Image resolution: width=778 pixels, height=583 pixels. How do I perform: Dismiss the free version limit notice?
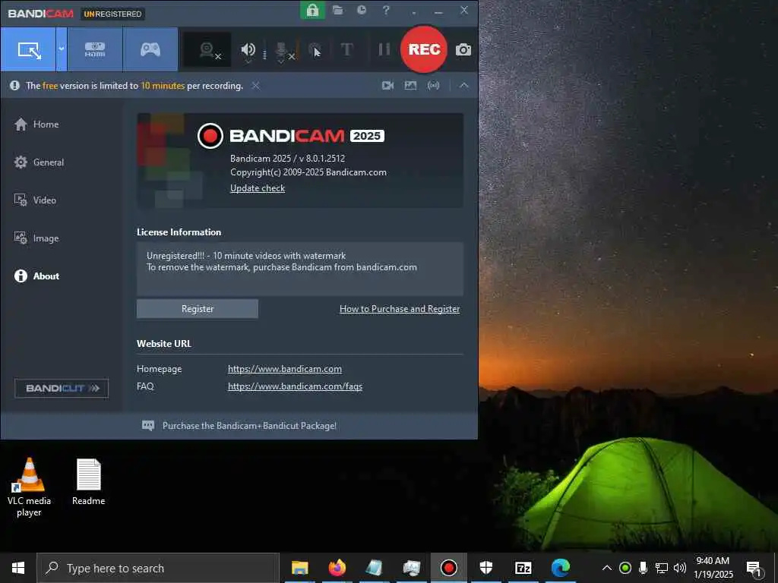click(x=255, y=86)
